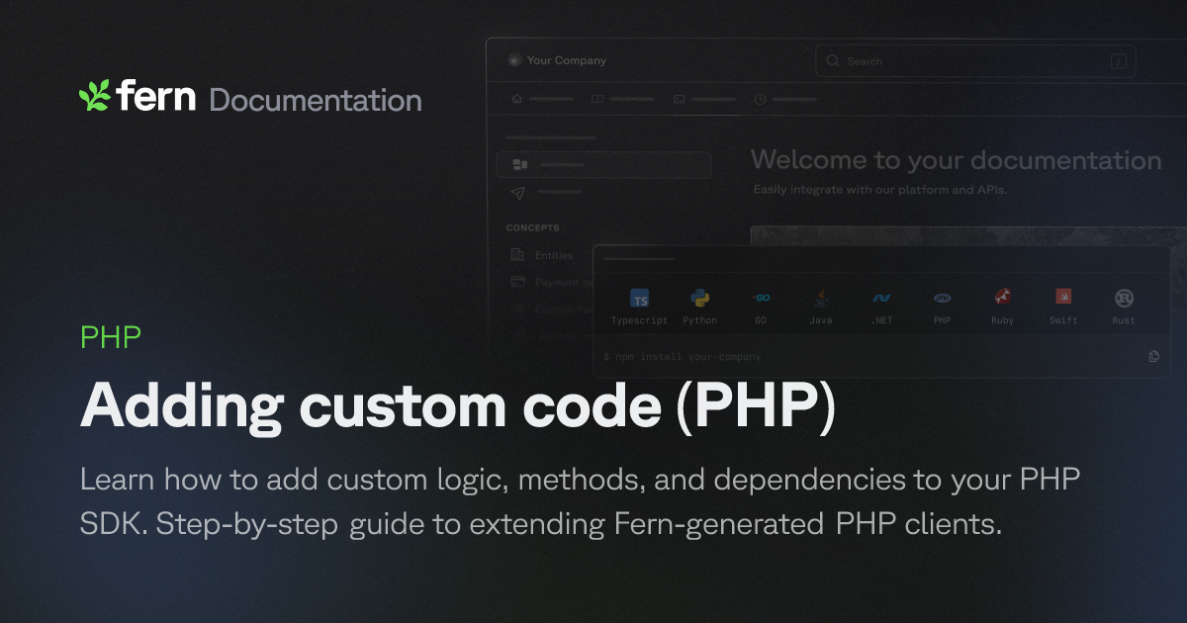Viewport: 1187px width, 623px height.
Task: Select the Swift language icon
Action: pos(1063,297)
